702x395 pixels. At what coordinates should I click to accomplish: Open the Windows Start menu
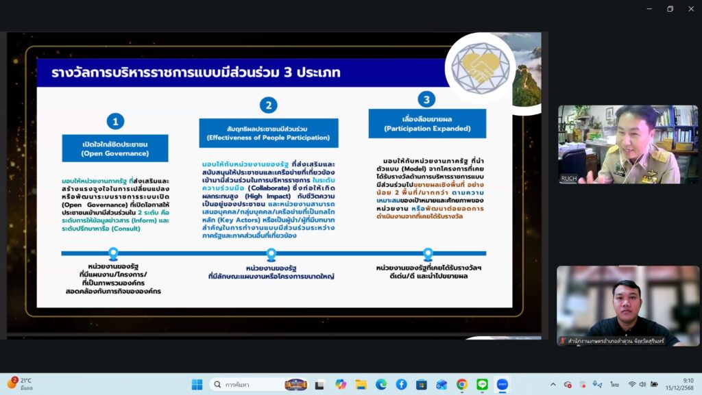[x=197, y=384]
